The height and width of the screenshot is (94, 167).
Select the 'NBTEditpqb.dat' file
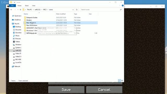point(31,33)
